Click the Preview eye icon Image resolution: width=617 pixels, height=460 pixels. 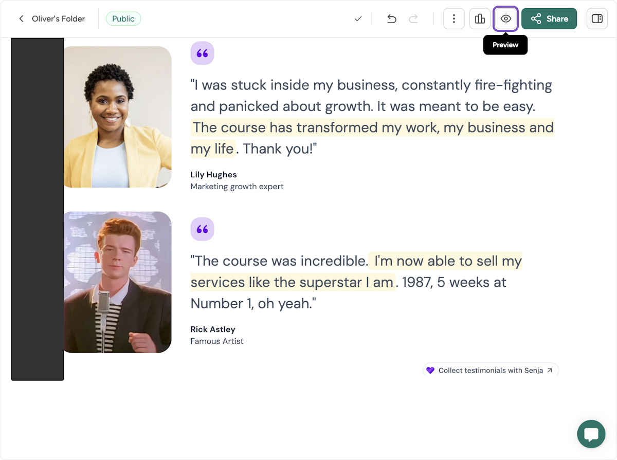click(506, 19)
